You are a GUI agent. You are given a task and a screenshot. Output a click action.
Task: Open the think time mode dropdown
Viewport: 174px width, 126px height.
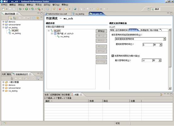(x=165, y=39)
